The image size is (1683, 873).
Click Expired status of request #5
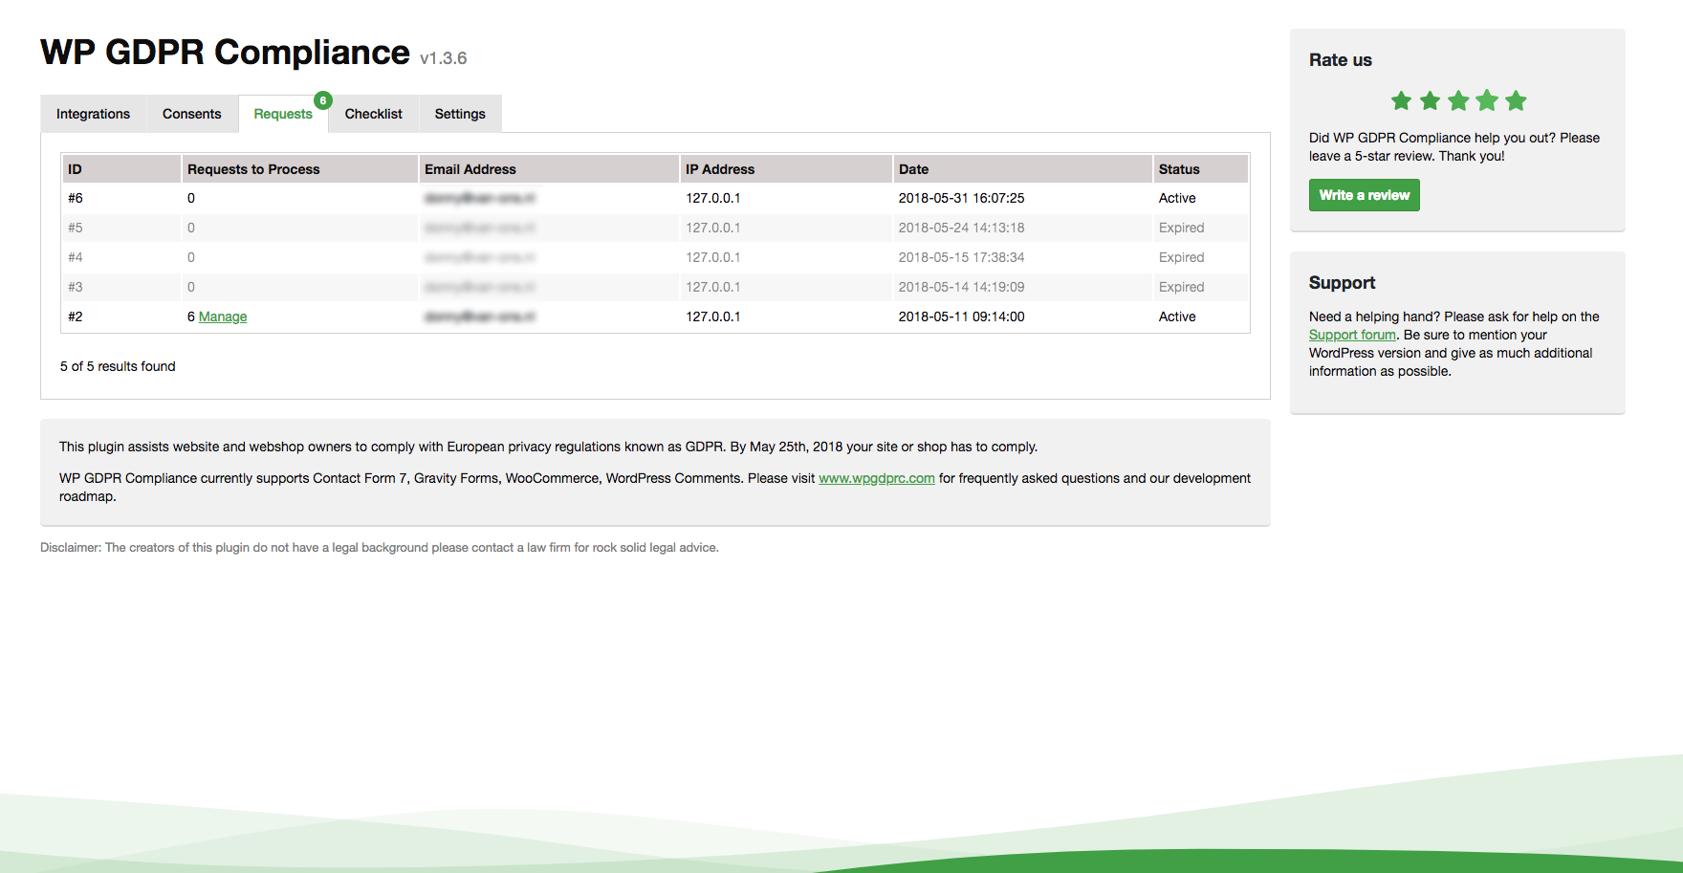[1181, 228]
